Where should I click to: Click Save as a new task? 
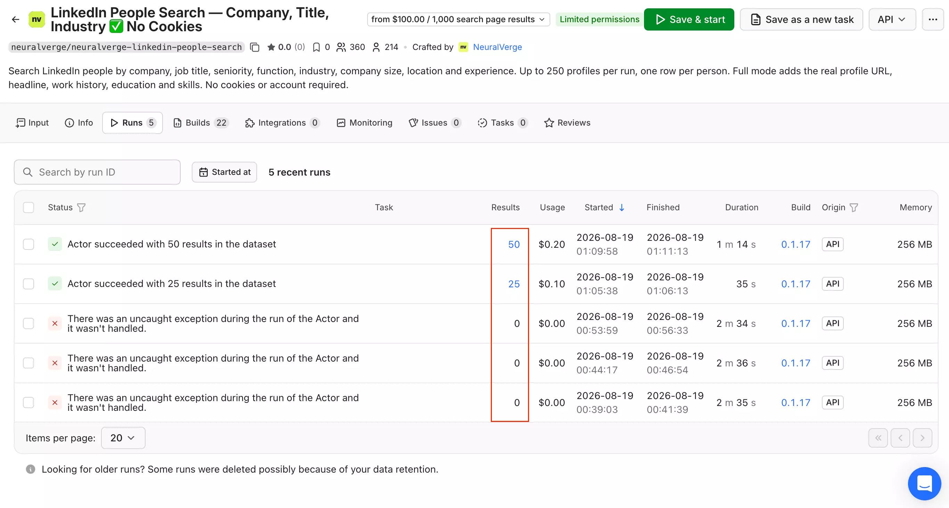click(x=801, y=19)
